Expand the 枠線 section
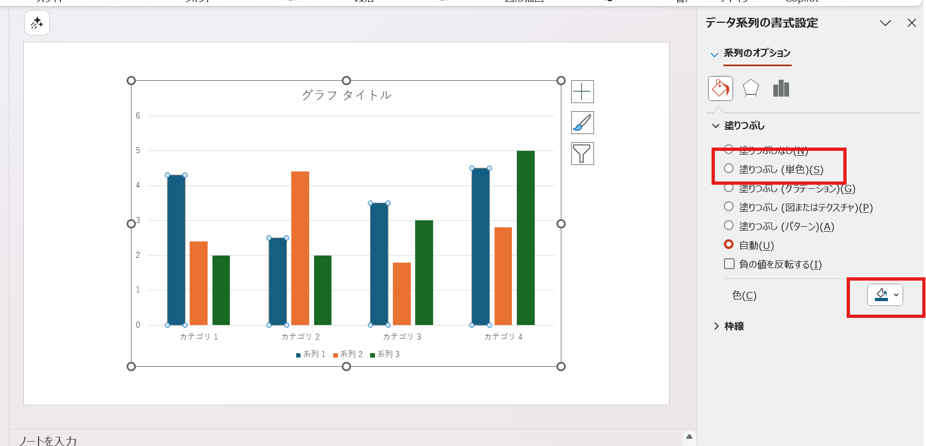This screenshot has width=926, height=446. click(x=733, y=326)
